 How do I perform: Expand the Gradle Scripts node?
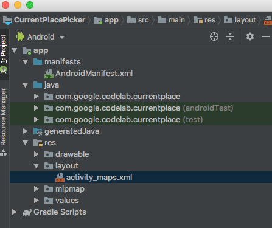click(14, 212)
